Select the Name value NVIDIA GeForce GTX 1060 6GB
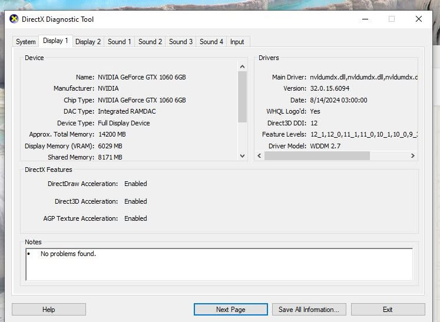 142,77
